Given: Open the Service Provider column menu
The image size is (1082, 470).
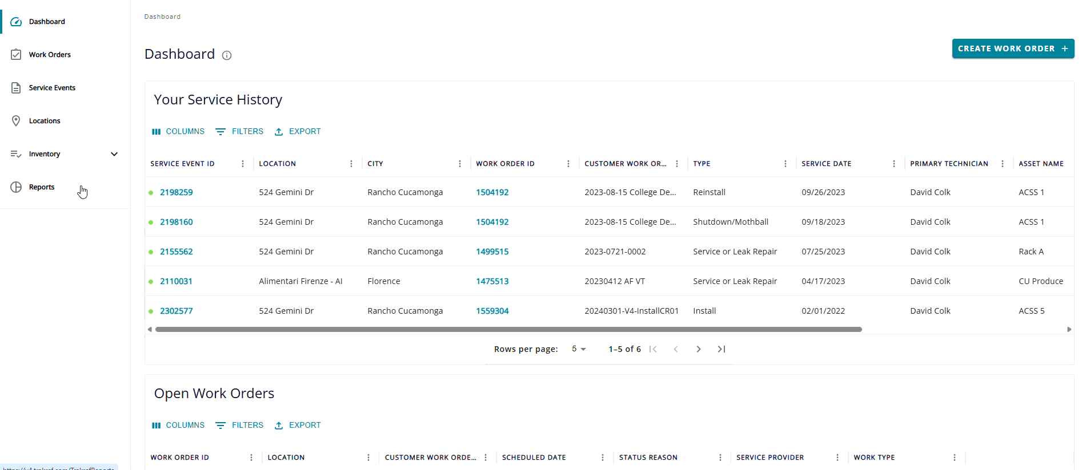Looking at the screenshot, I should click(837, 457).
